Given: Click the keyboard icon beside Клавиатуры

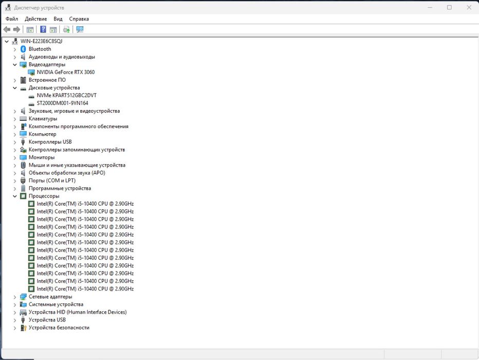Looking at the screenshot, I should [x=23, y=119].
